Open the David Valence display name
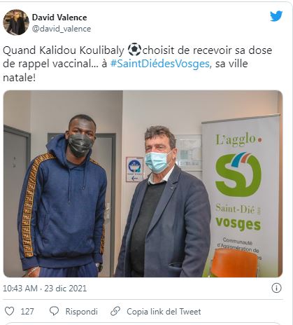This screenshot has height=325, width=293. click(x=59, y=18)
